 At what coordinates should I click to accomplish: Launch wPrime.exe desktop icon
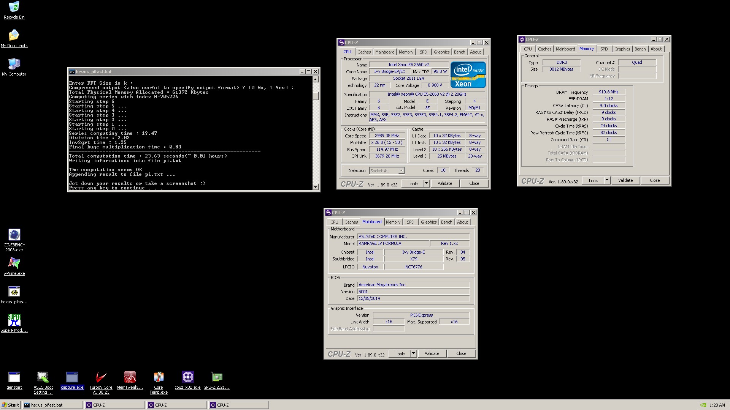[x=14, y=266]
